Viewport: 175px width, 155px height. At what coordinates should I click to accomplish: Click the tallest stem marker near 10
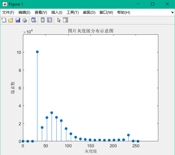[x=37, y=52]
